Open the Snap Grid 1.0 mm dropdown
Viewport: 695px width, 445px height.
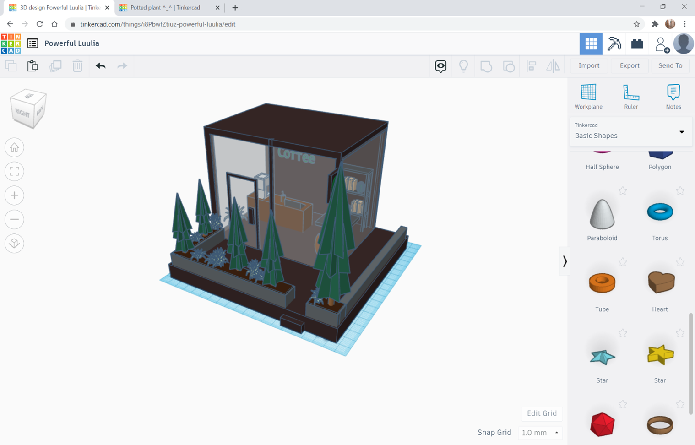pyautogui.click(x=540, y=433)
